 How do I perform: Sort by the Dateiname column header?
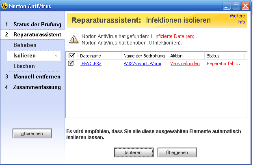pos(99,56)
